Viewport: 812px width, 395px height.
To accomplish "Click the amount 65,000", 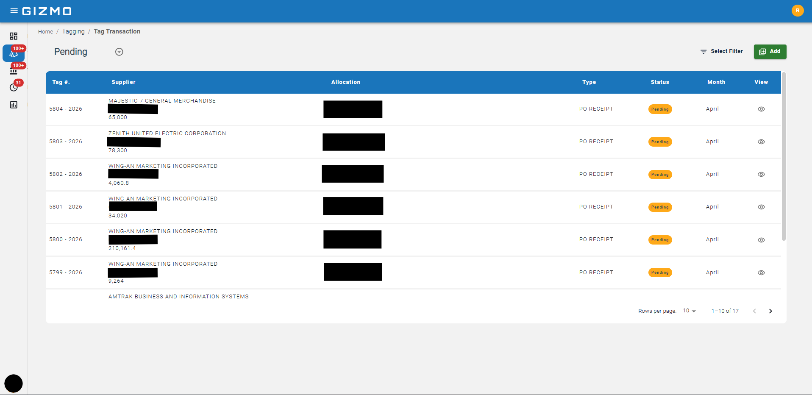I will 118,118.
